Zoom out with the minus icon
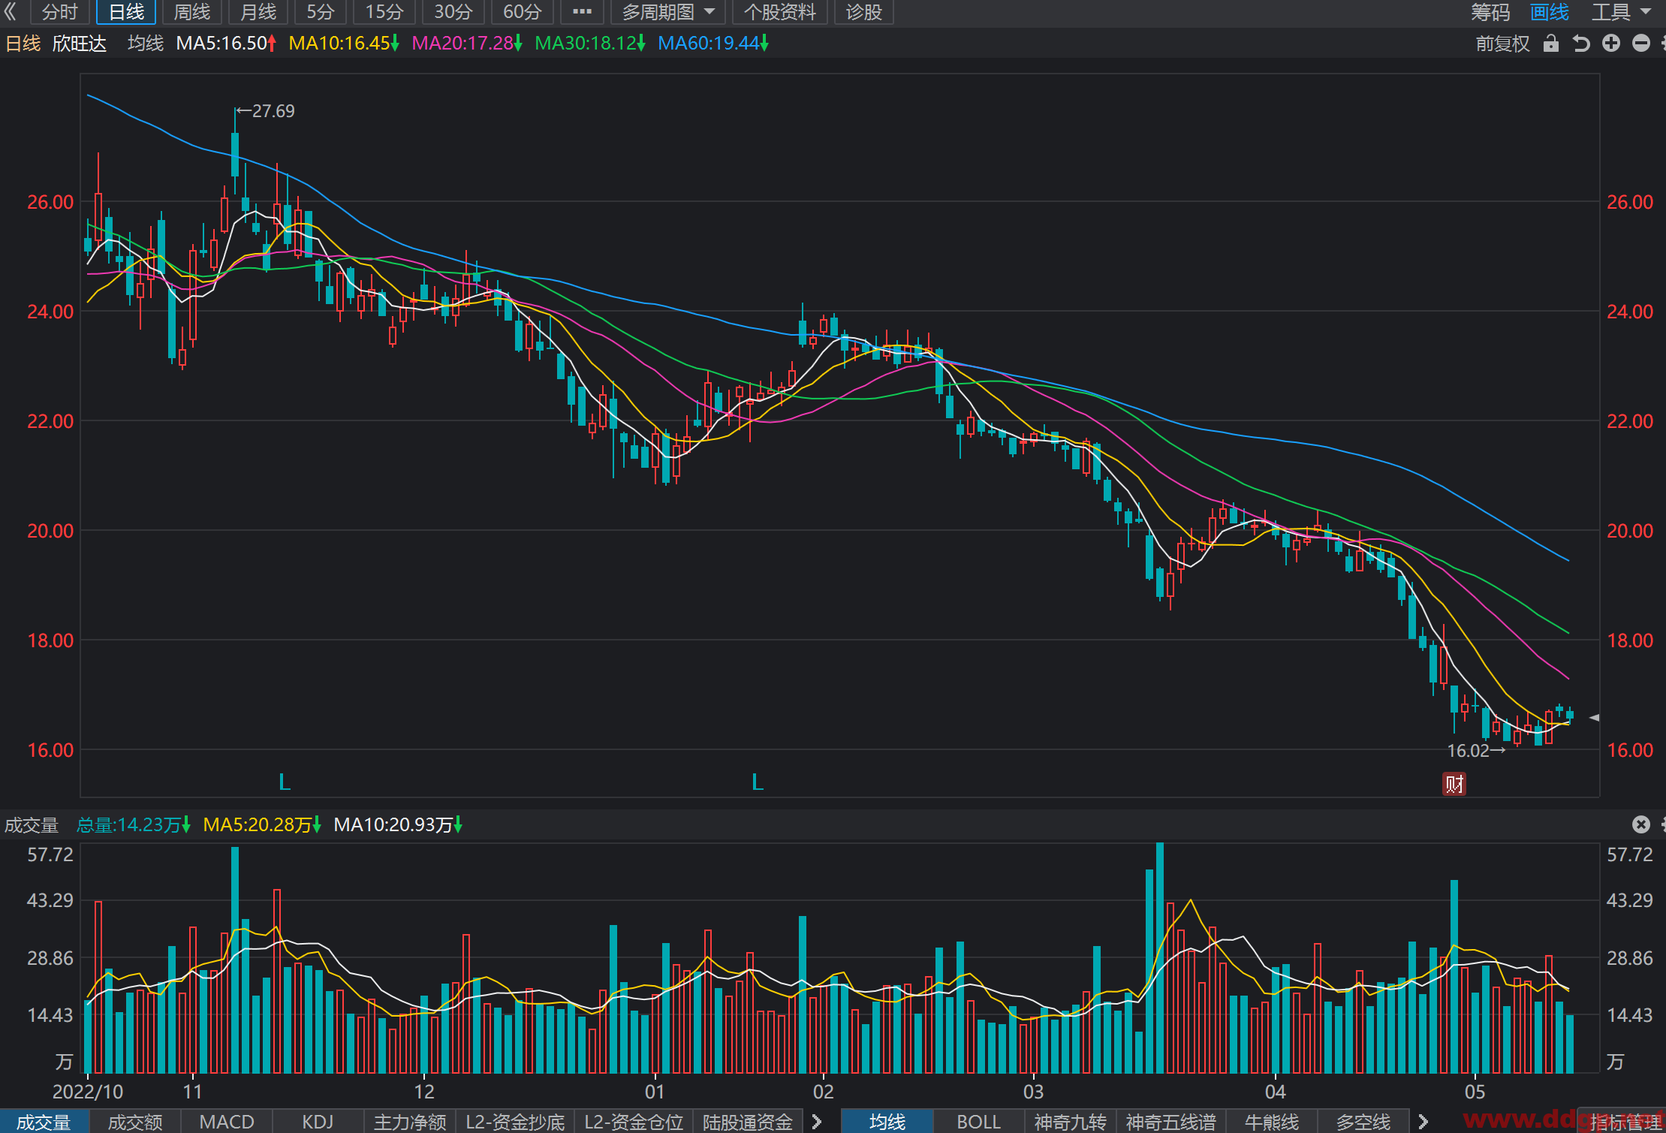This screenshot has width=1666, height=1133. tap(1641, 44)
